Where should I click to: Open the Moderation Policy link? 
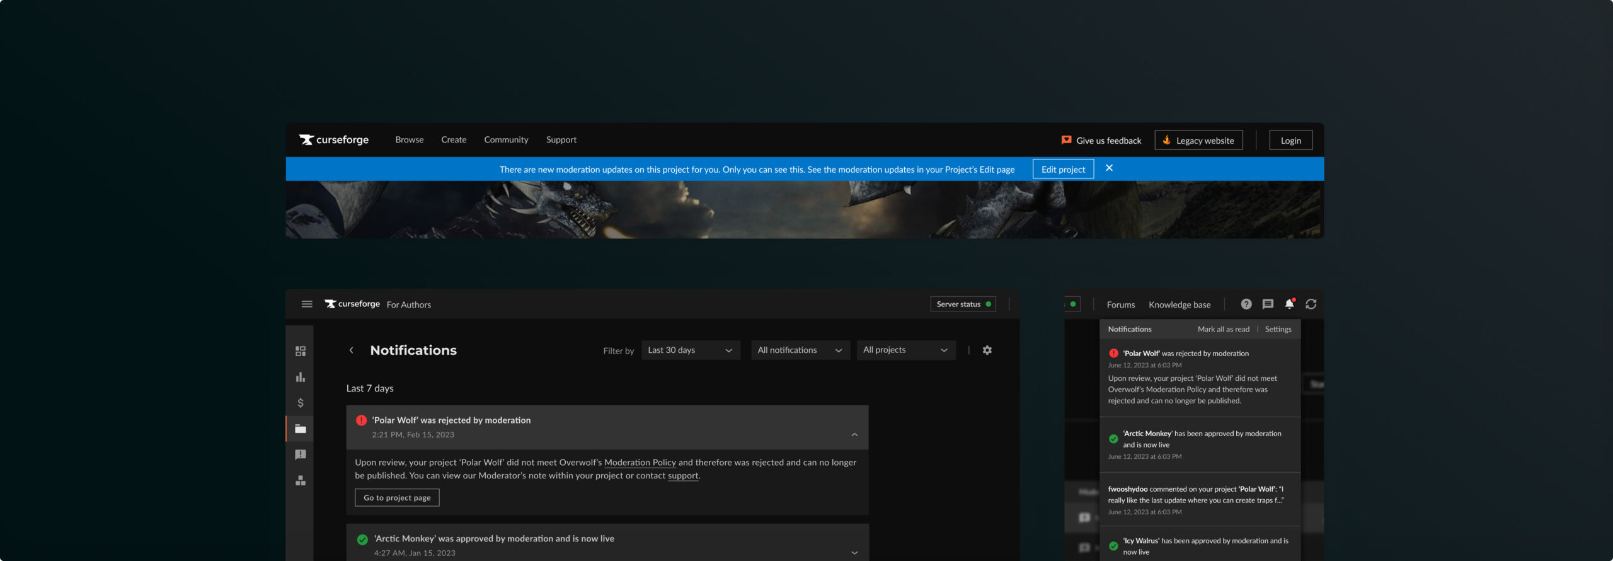coord(640,462)
